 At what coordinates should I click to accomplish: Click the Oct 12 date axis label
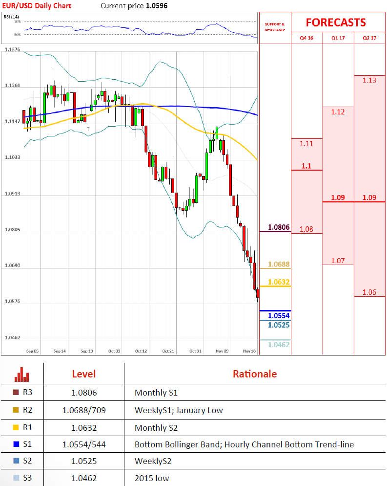(141, 351)
